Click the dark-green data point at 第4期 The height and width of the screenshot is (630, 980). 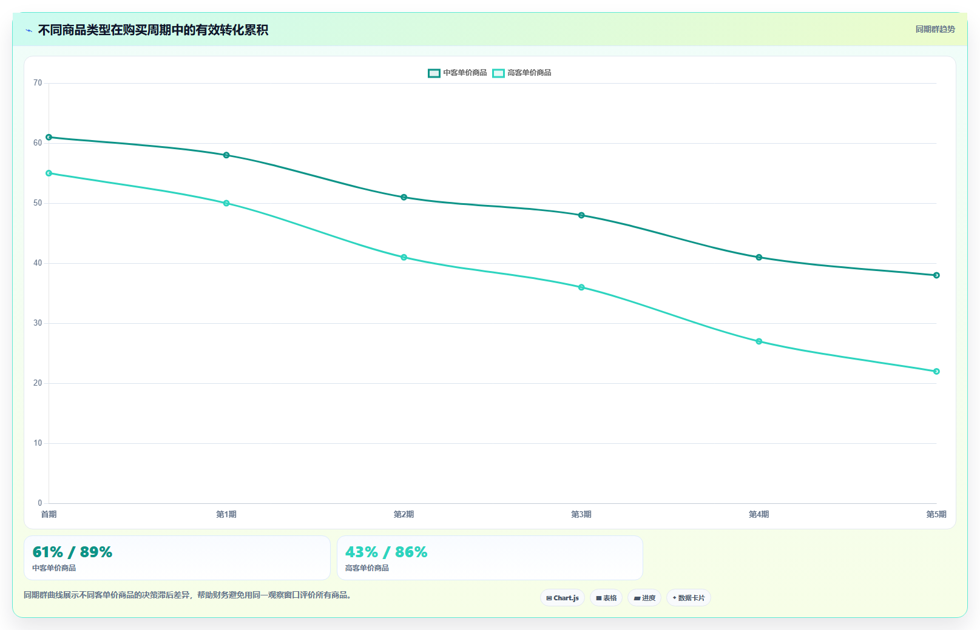click(x=759, y=257)
